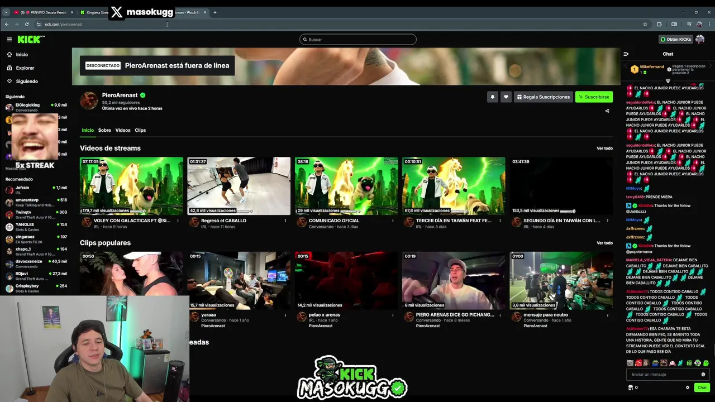Open ElGlogloking in the Siguiendo list
The width and height of the screenshot is (715, 402).
[36, 106]
